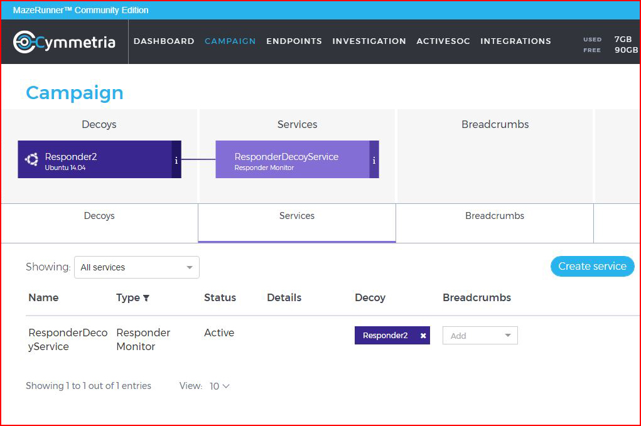This screenshot has width=641, height=426.
Task: Open info for Responder2 decoy card
Action: coord(176,160)
